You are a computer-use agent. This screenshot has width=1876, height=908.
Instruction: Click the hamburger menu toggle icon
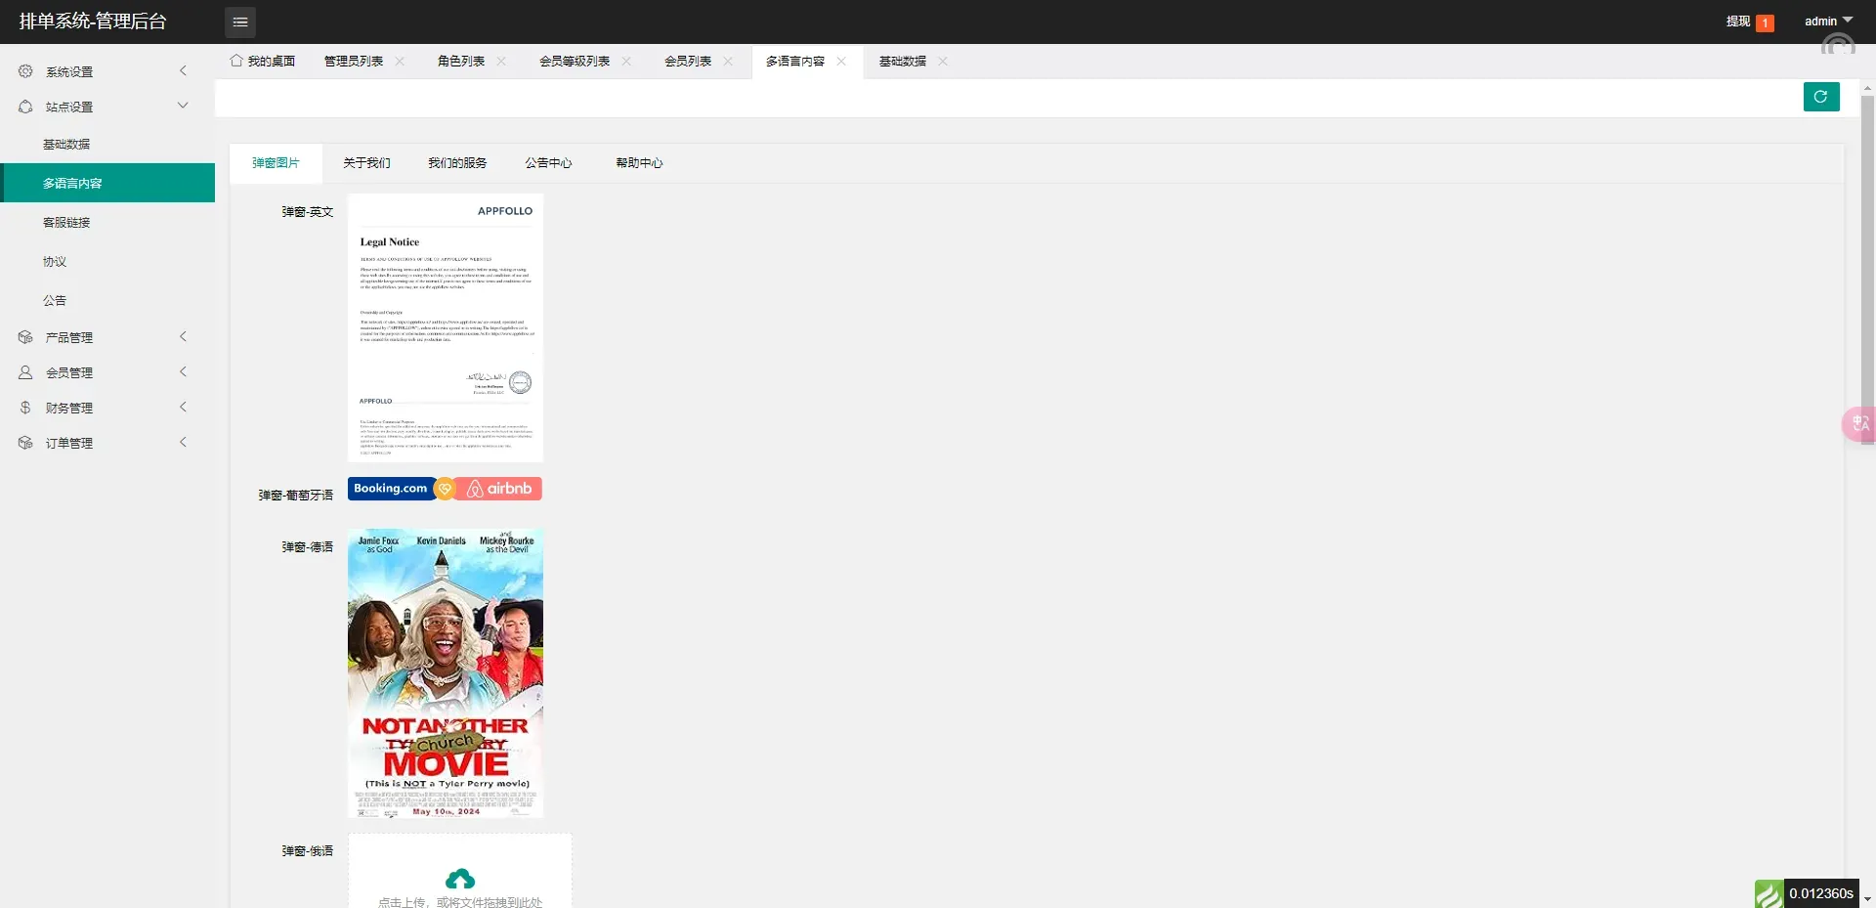tap(239, 22)
